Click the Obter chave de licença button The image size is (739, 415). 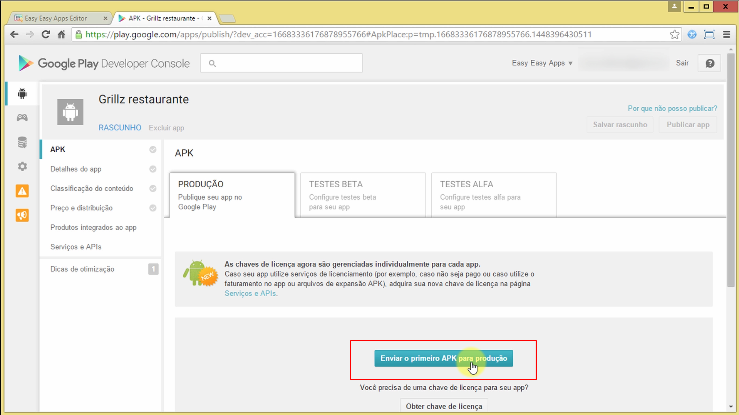click(x=443, y=406)
